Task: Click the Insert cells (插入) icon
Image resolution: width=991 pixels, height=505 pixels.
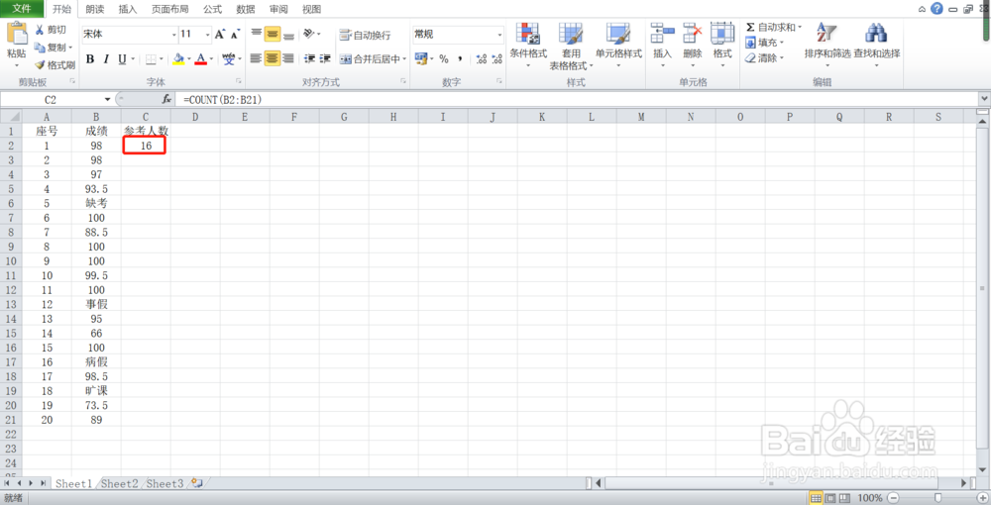Action: (x=662, y=34)
